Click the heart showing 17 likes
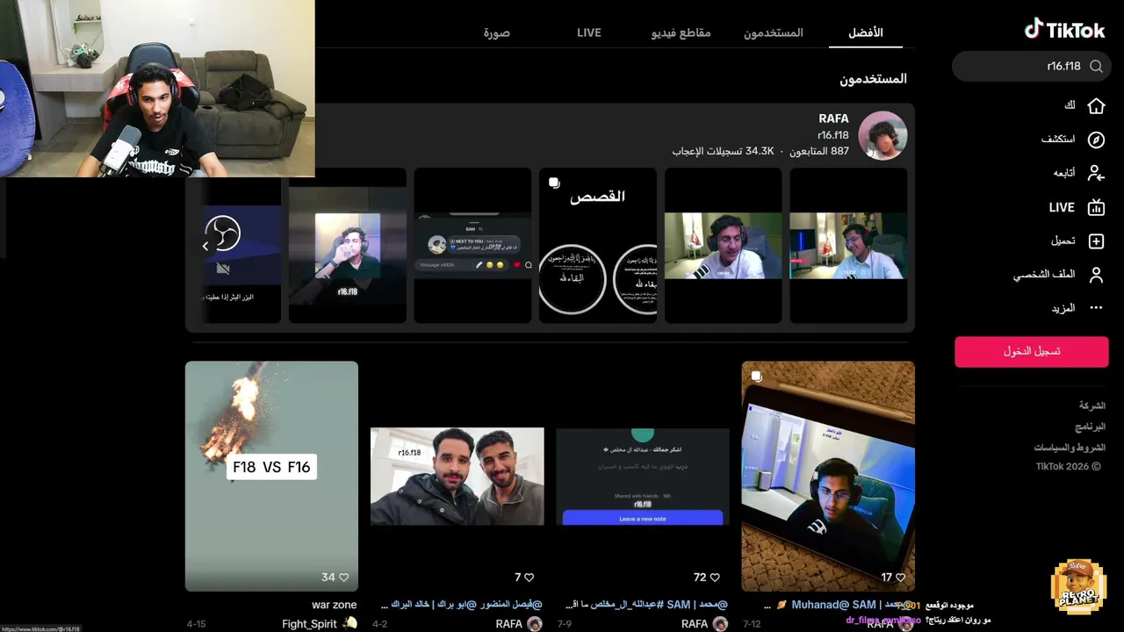1124x632 pixels. tap(899, 578)
